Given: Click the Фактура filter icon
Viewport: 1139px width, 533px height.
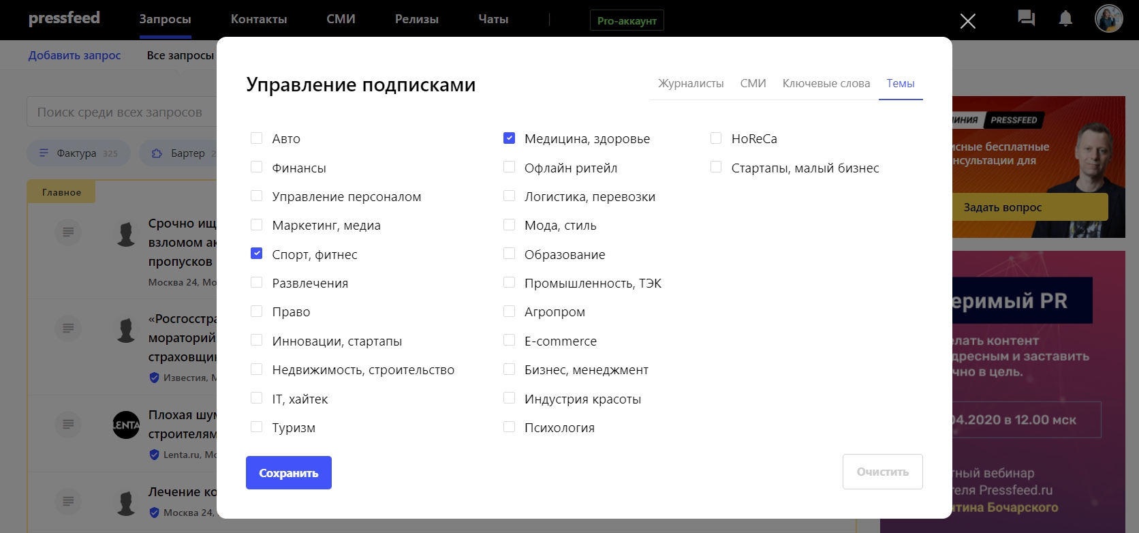Looking at the screenshot, I should pyautogui.click(x=44, y=153).
